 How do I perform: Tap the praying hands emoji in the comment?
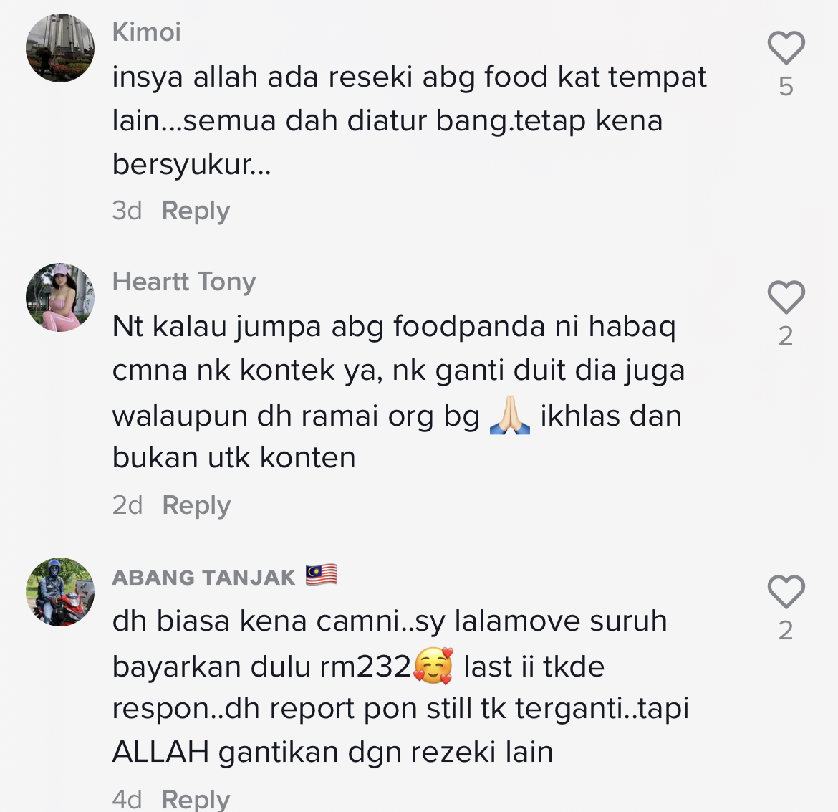(x=510, y=415)
